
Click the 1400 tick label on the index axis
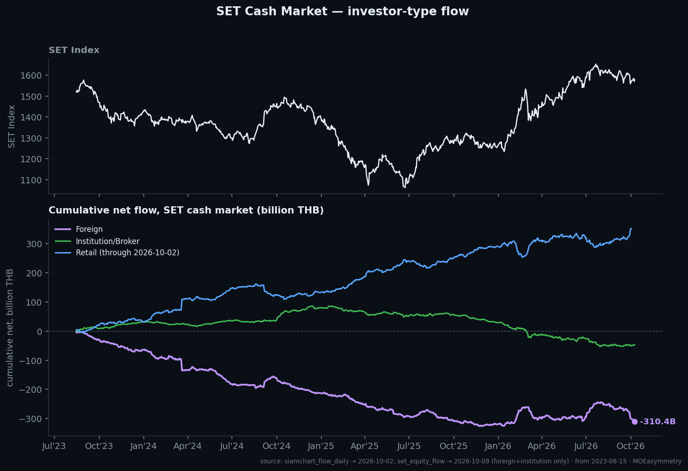pyautogui.click(x=31, y=117)
